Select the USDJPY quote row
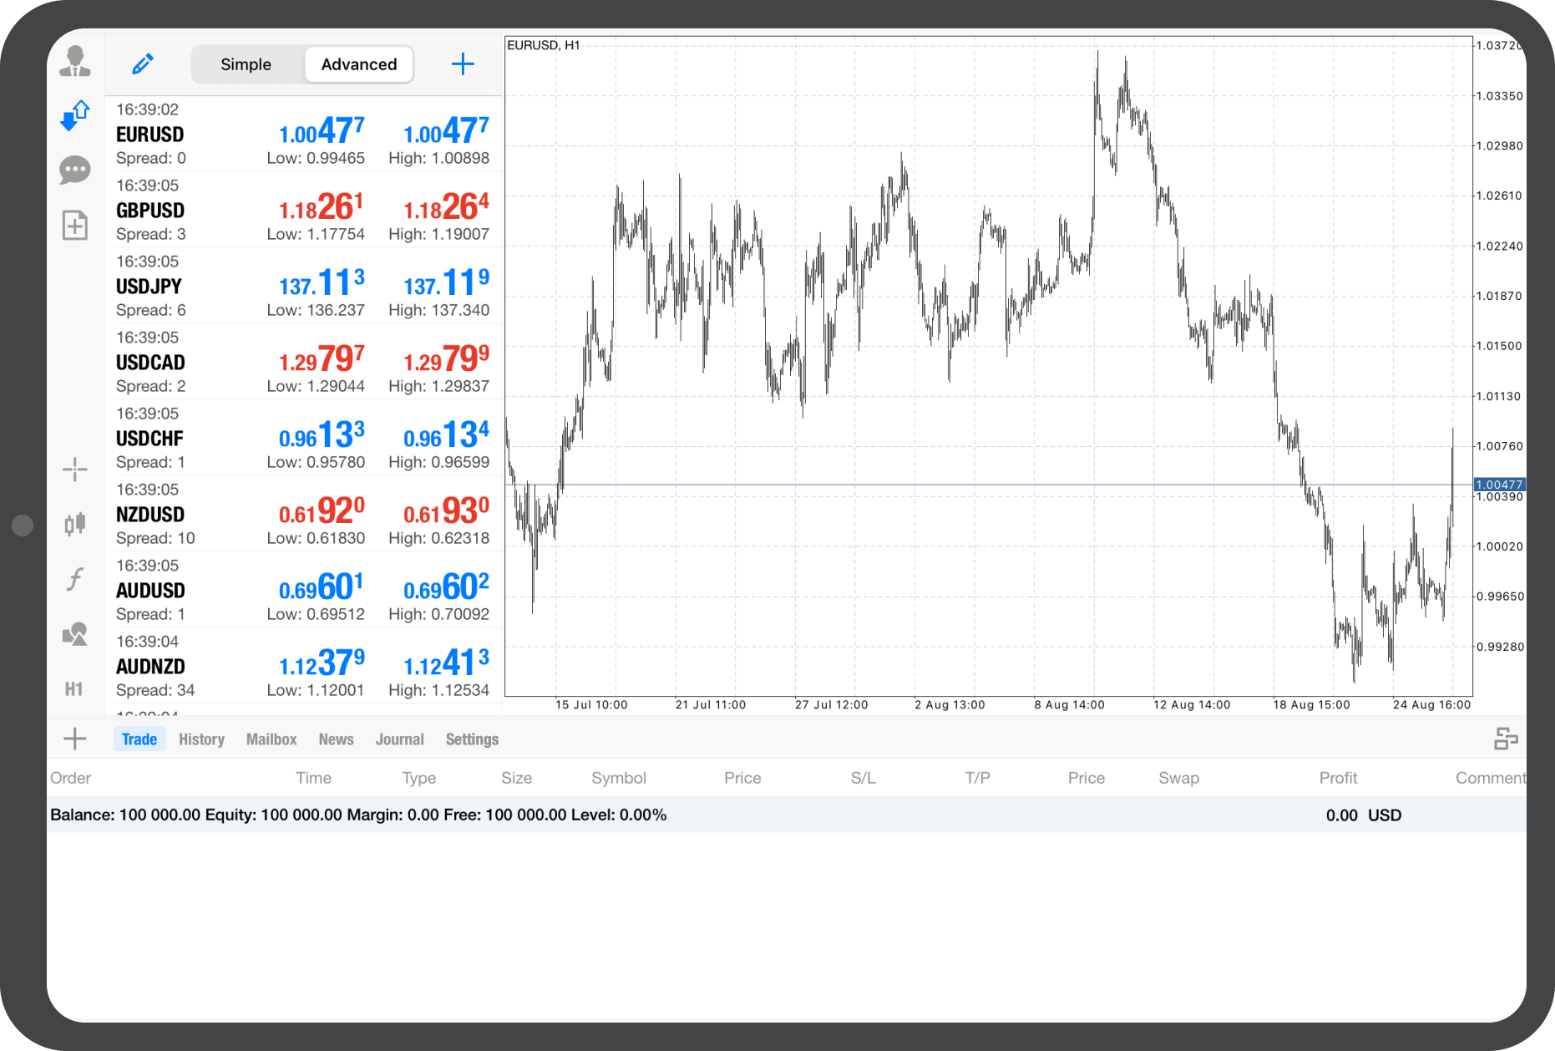1555x1051 pixels. (302, 286)
